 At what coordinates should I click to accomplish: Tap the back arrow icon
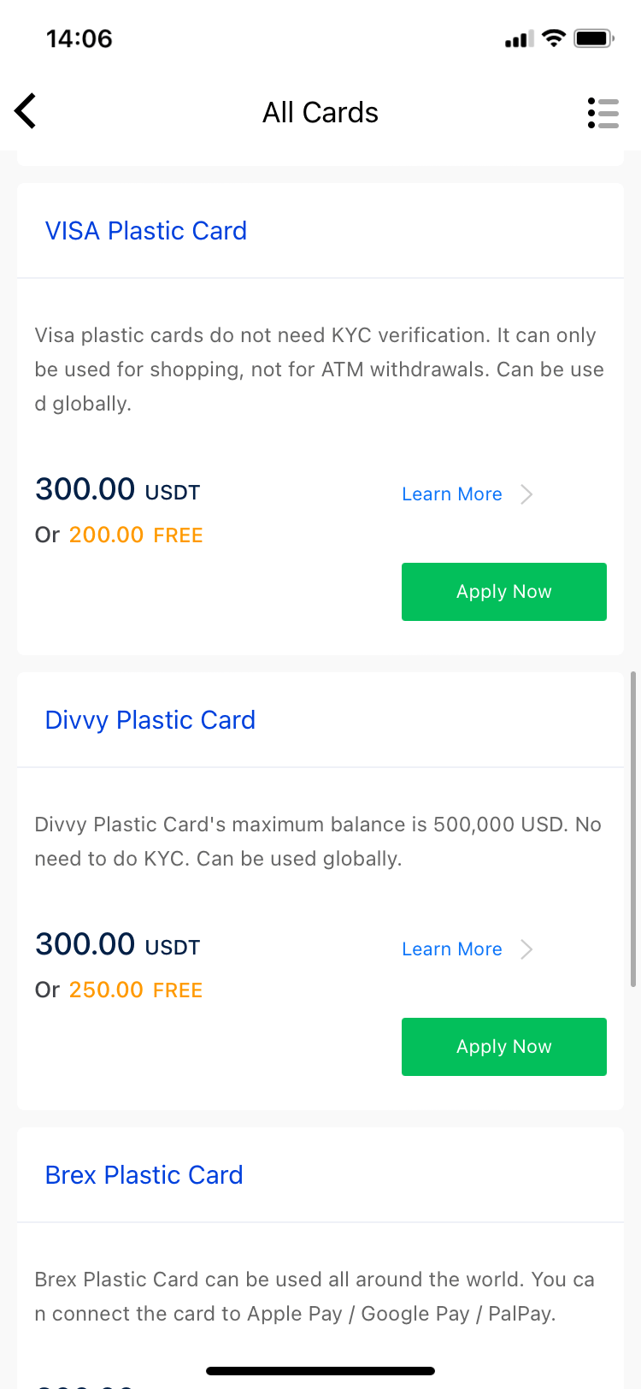pos(26,111)
